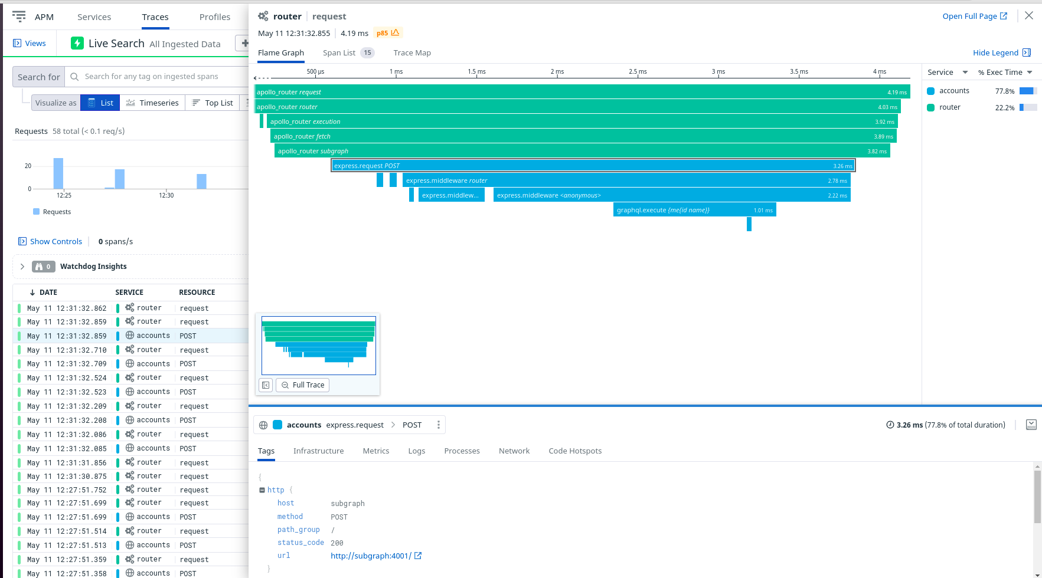Click the collapse minimap icon beside Full Trace
The image size is (1042, 578).
[x=266, y=385]
